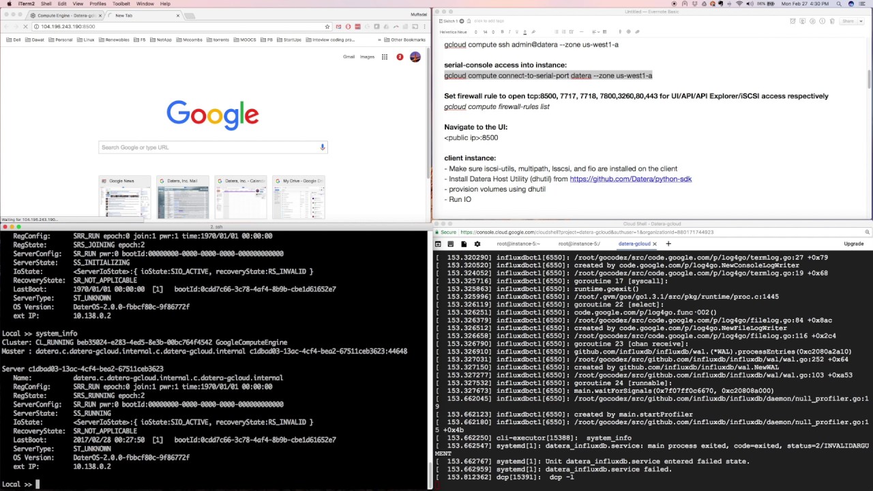This screenshot has width=873, height=491.
Task: Show Evernote note info icon
Action: [822, 21]
